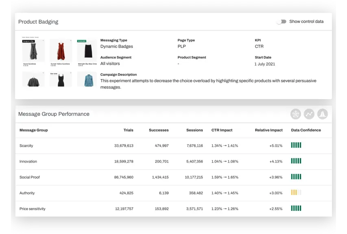Click the Innovation data confidence bars

(x=296, y=161)
